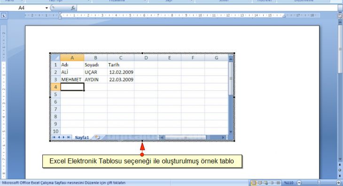343x186 pixels.
Task: Select row 2 header
Action: pos(55,72)
